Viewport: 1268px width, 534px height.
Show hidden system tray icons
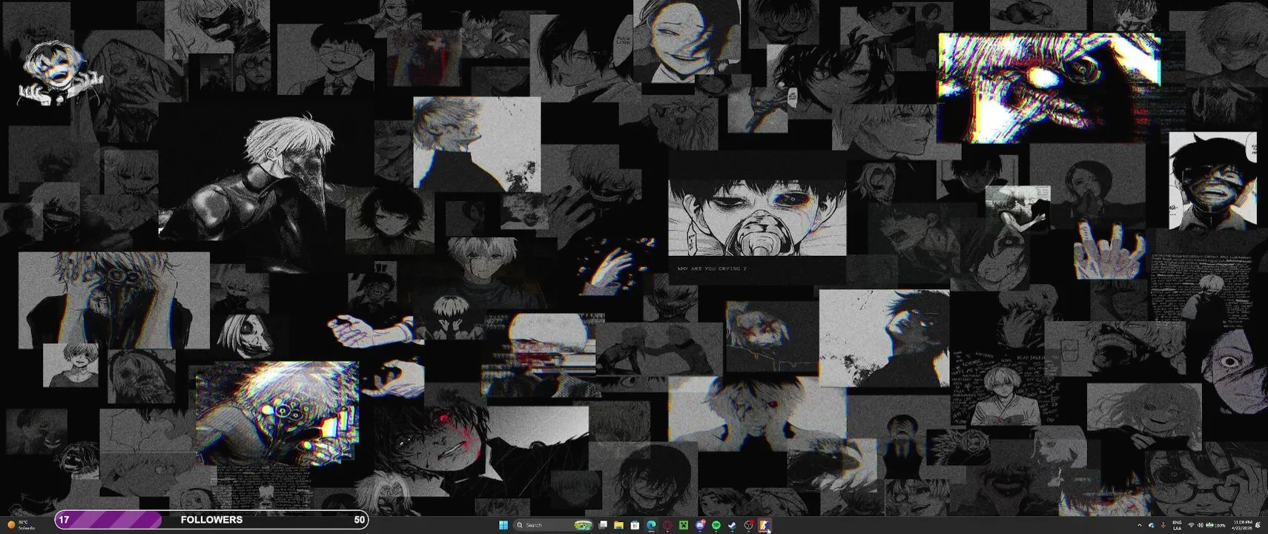[x=1140, y=525]
